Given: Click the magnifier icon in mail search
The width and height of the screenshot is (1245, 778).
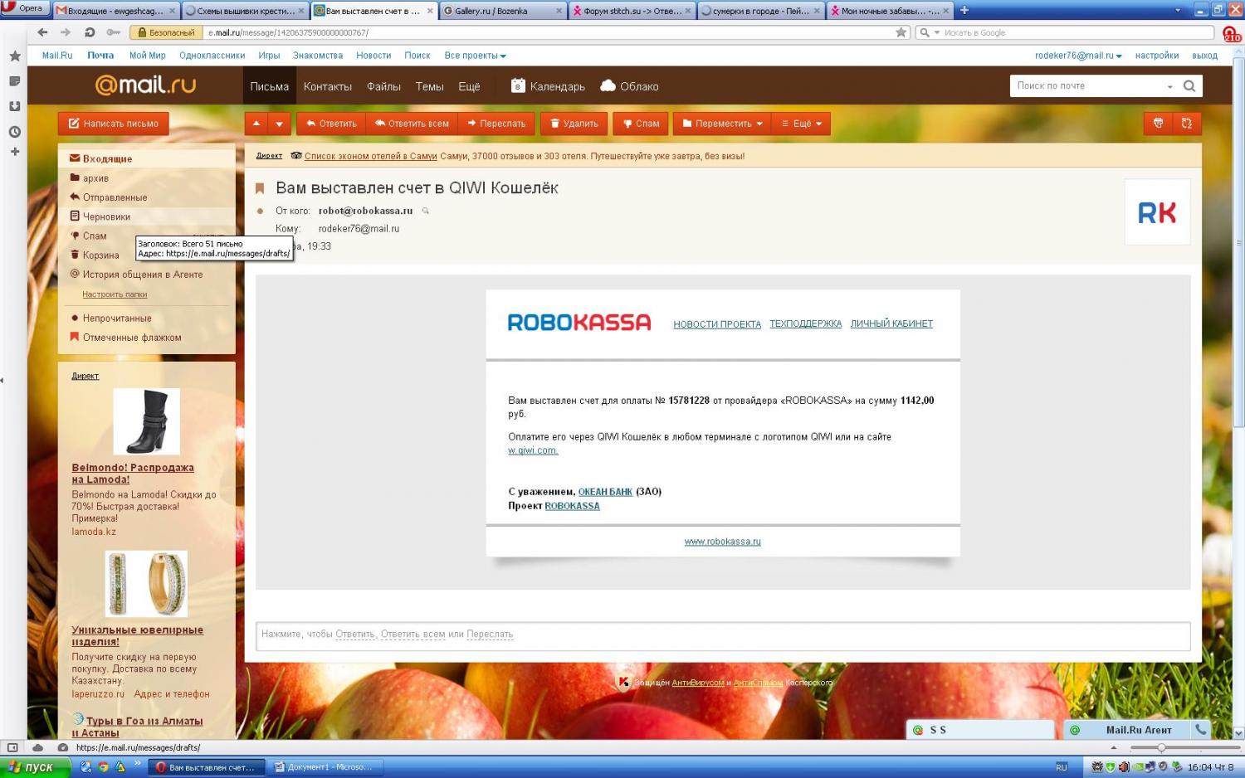Looking at the screenshot, I should coord(1189,86).
